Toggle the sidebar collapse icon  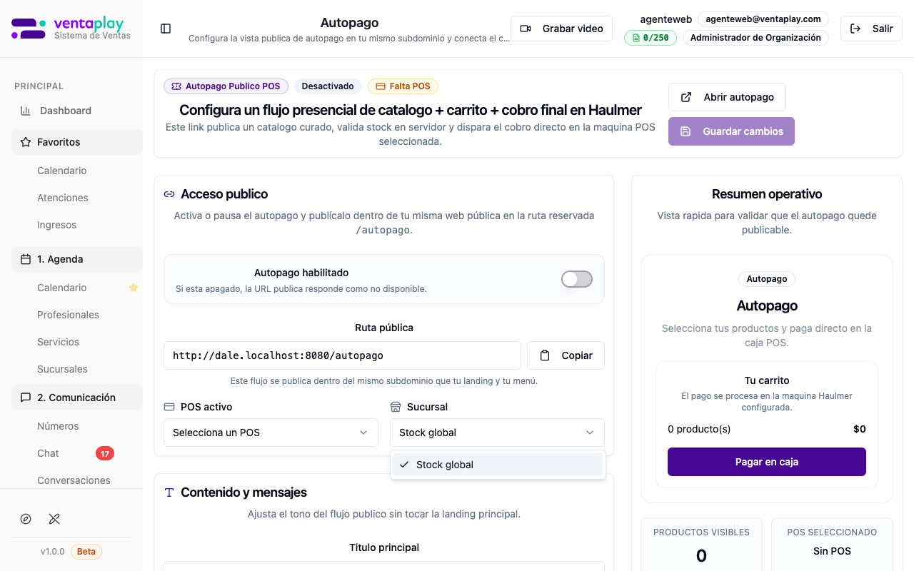[x=166, y=29]
